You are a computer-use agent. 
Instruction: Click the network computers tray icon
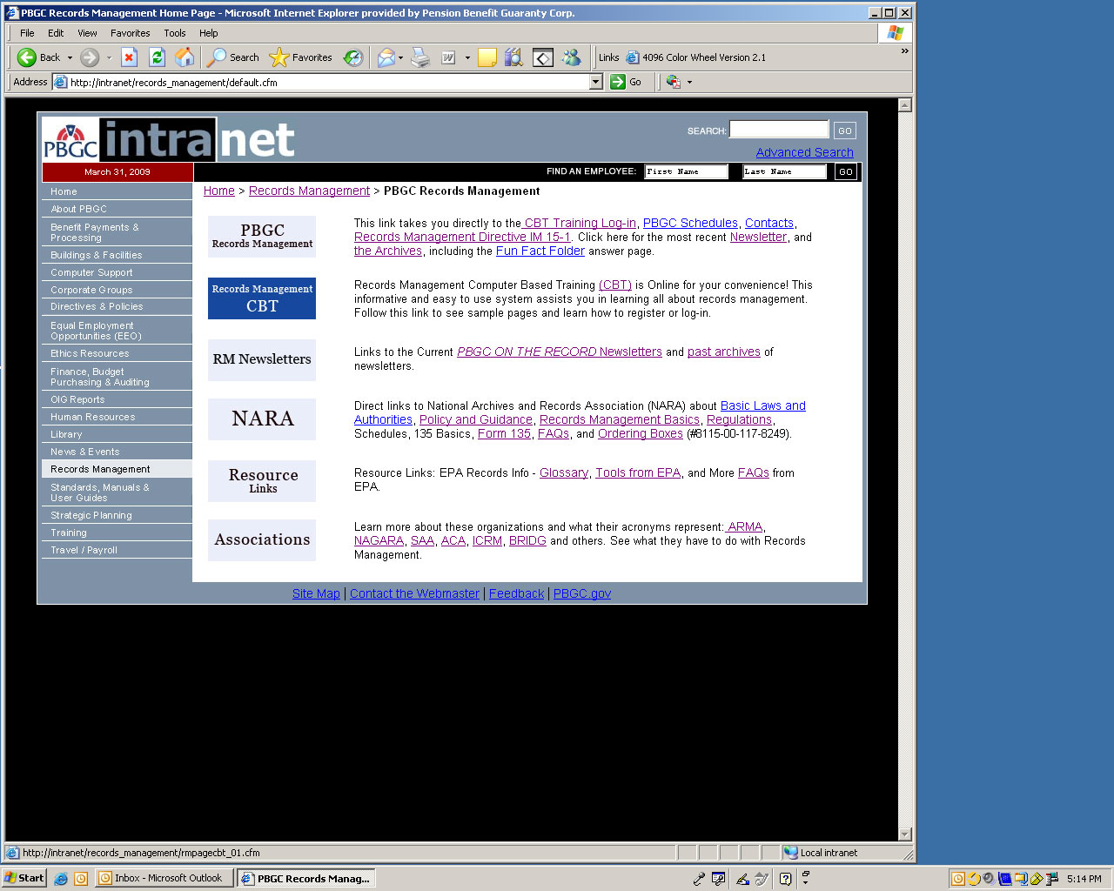(x=1052, y=879)
